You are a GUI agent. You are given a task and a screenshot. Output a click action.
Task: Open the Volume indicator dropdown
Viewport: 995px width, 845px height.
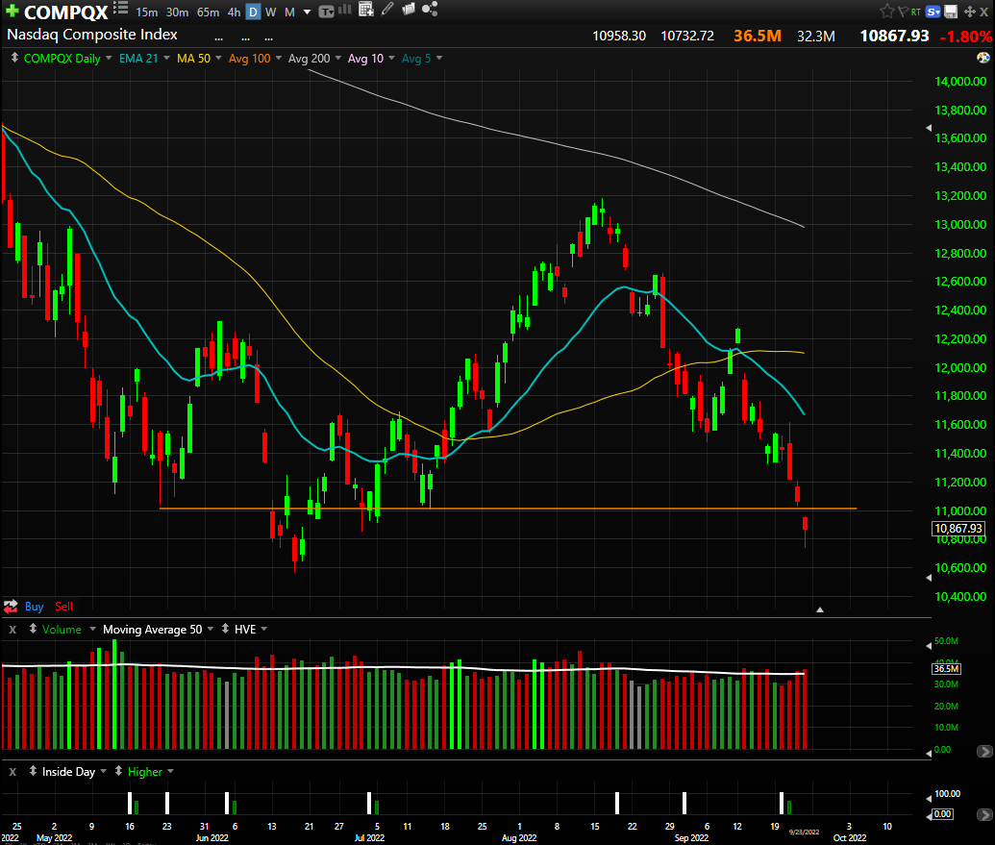[x=92, y=629]
